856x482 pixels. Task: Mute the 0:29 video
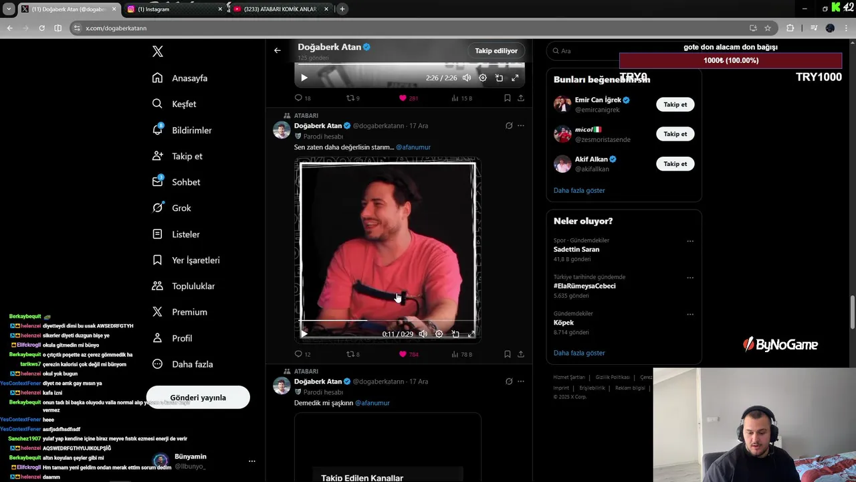click(x=423, y=333)
